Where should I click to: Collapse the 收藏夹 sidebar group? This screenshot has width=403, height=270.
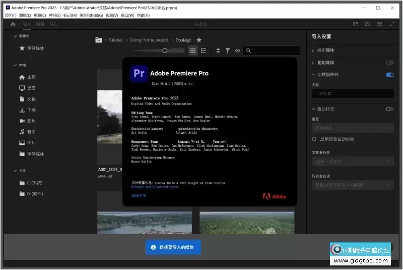click(15, 36)
